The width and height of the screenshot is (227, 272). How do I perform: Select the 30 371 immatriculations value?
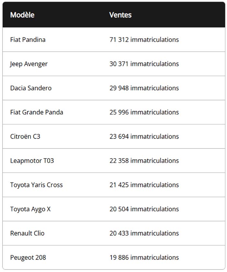pyautogui.click(x=144, y=64)
